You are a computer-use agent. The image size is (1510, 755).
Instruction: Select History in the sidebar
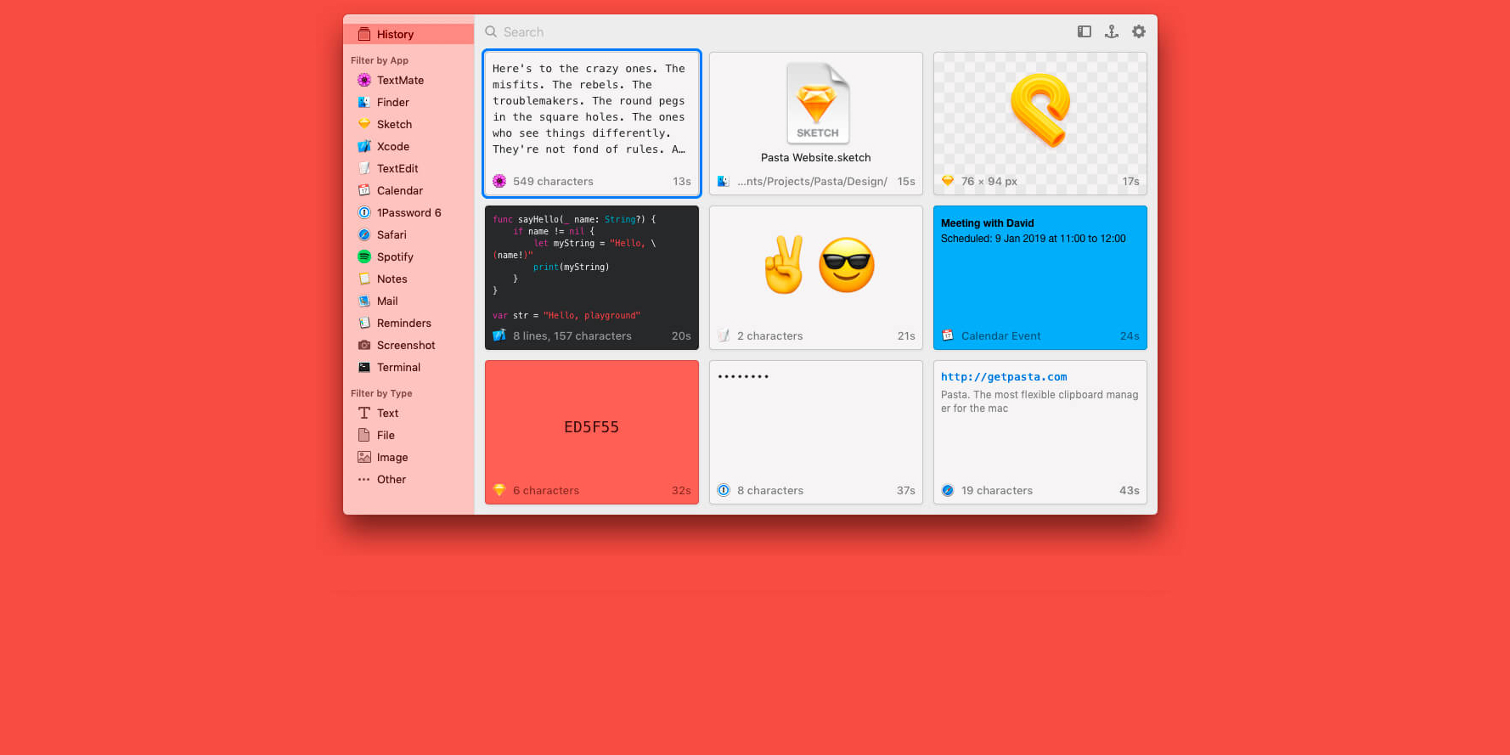click(x=395, y=34)
